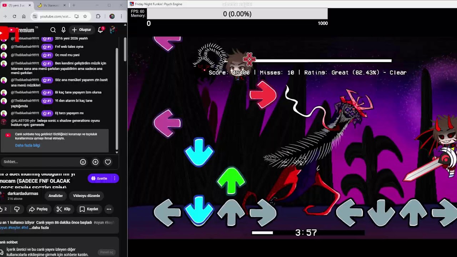The image size is (457, 257).
Task: Click the like count thumbs-up 2
Action: click(4, 209)
